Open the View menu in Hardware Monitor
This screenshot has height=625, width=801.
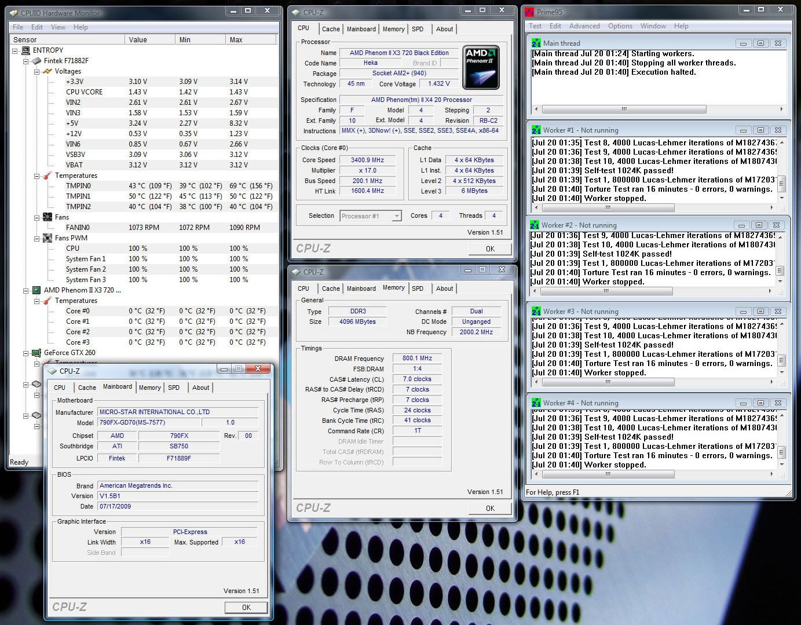[58, 27]
